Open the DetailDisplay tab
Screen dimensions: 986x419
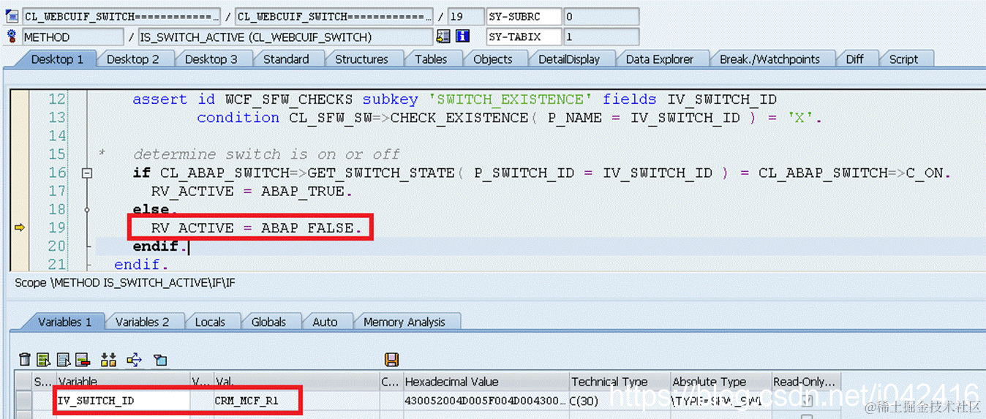(x=569, y=59)
